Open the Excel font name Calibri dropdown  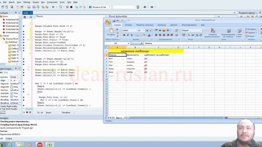(x=136, y=31)
